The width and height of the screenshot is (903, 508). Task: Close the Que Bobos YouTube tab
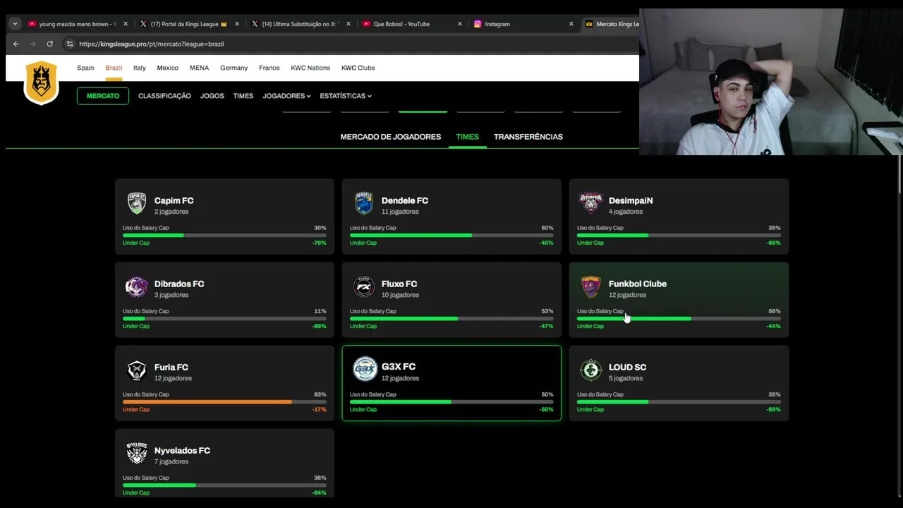[x=460, y=24]
